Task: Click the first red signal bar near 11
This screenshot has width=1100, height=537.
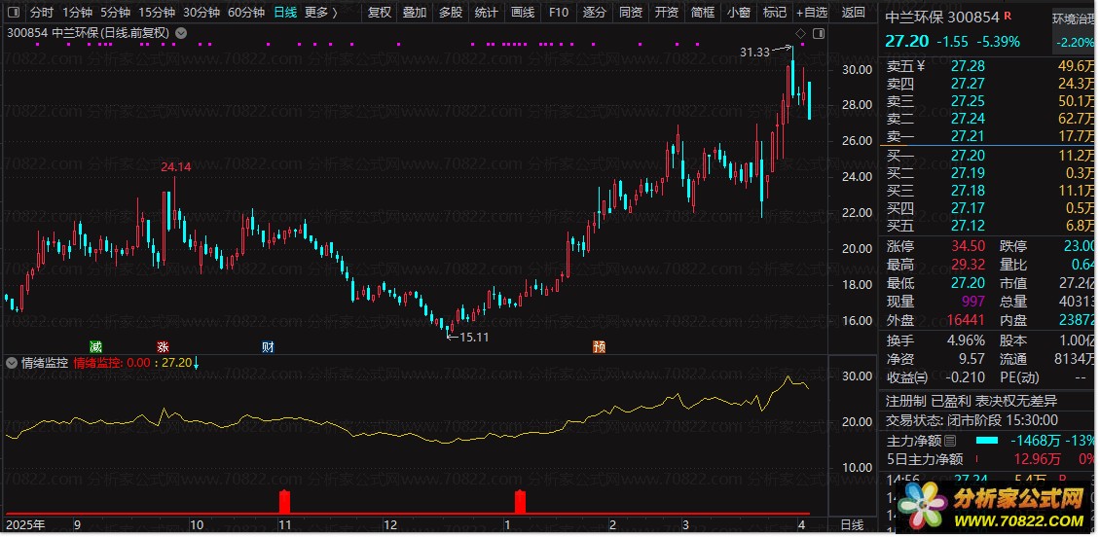Action: (x=284, y=502)
